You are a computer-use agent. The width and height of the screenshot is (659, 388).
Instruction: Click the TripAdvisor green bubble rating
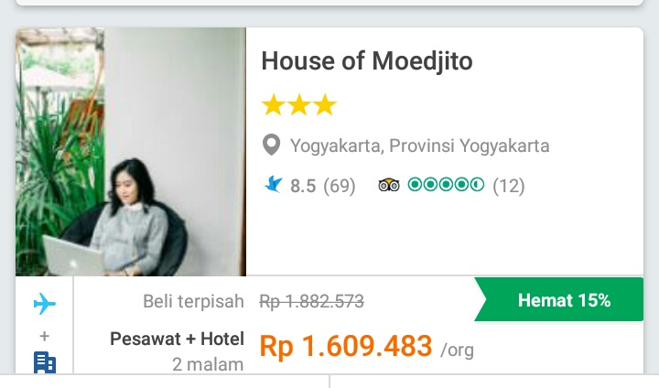coord(446,186)
